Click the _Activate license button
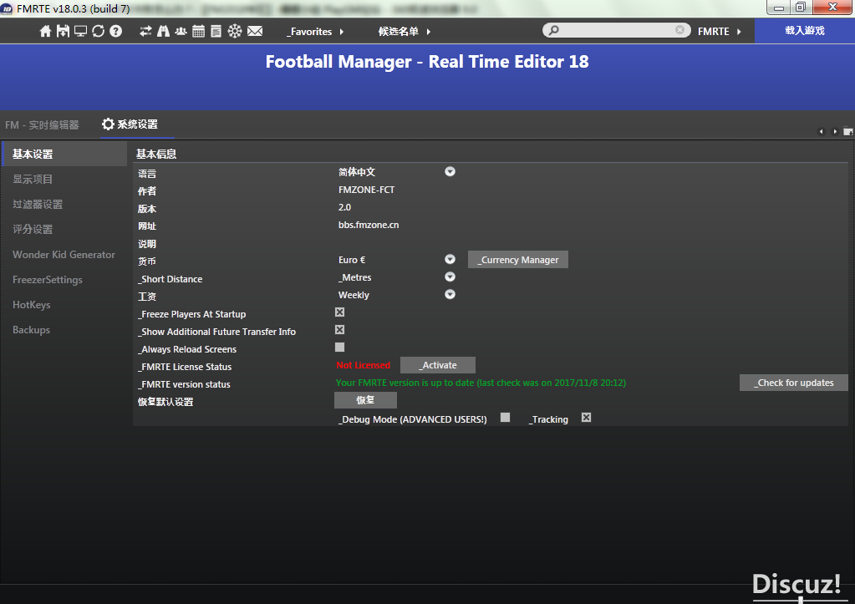 (438, 365)
